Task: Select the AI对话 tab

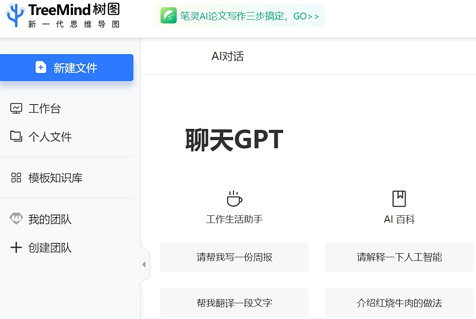Action: point(228,56)
